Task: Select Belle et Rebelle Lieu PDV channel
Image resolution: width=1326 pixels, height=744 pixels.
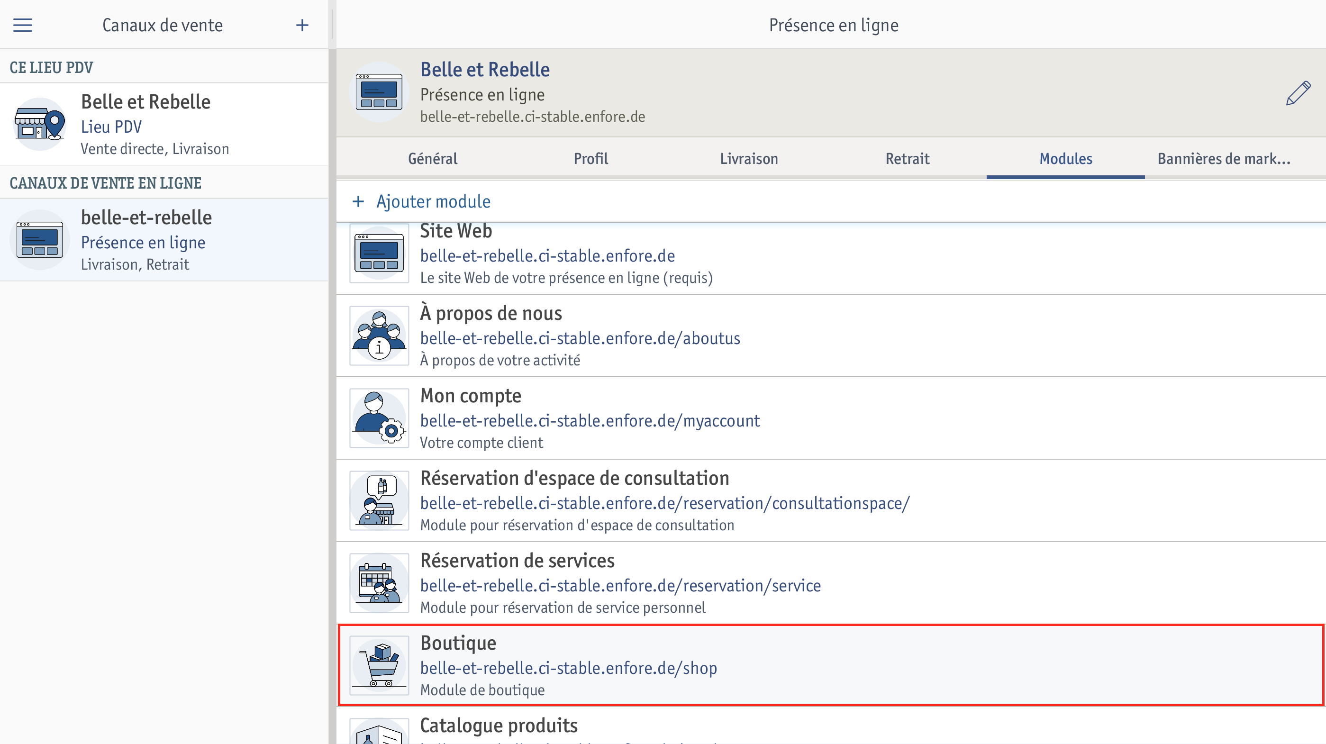Action: click(x=163, y=124)
